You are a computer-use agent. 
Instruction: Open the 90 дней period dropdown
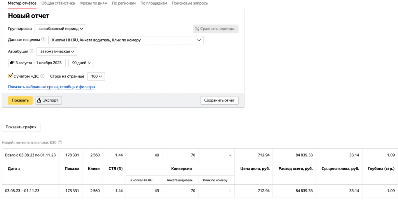81,63
